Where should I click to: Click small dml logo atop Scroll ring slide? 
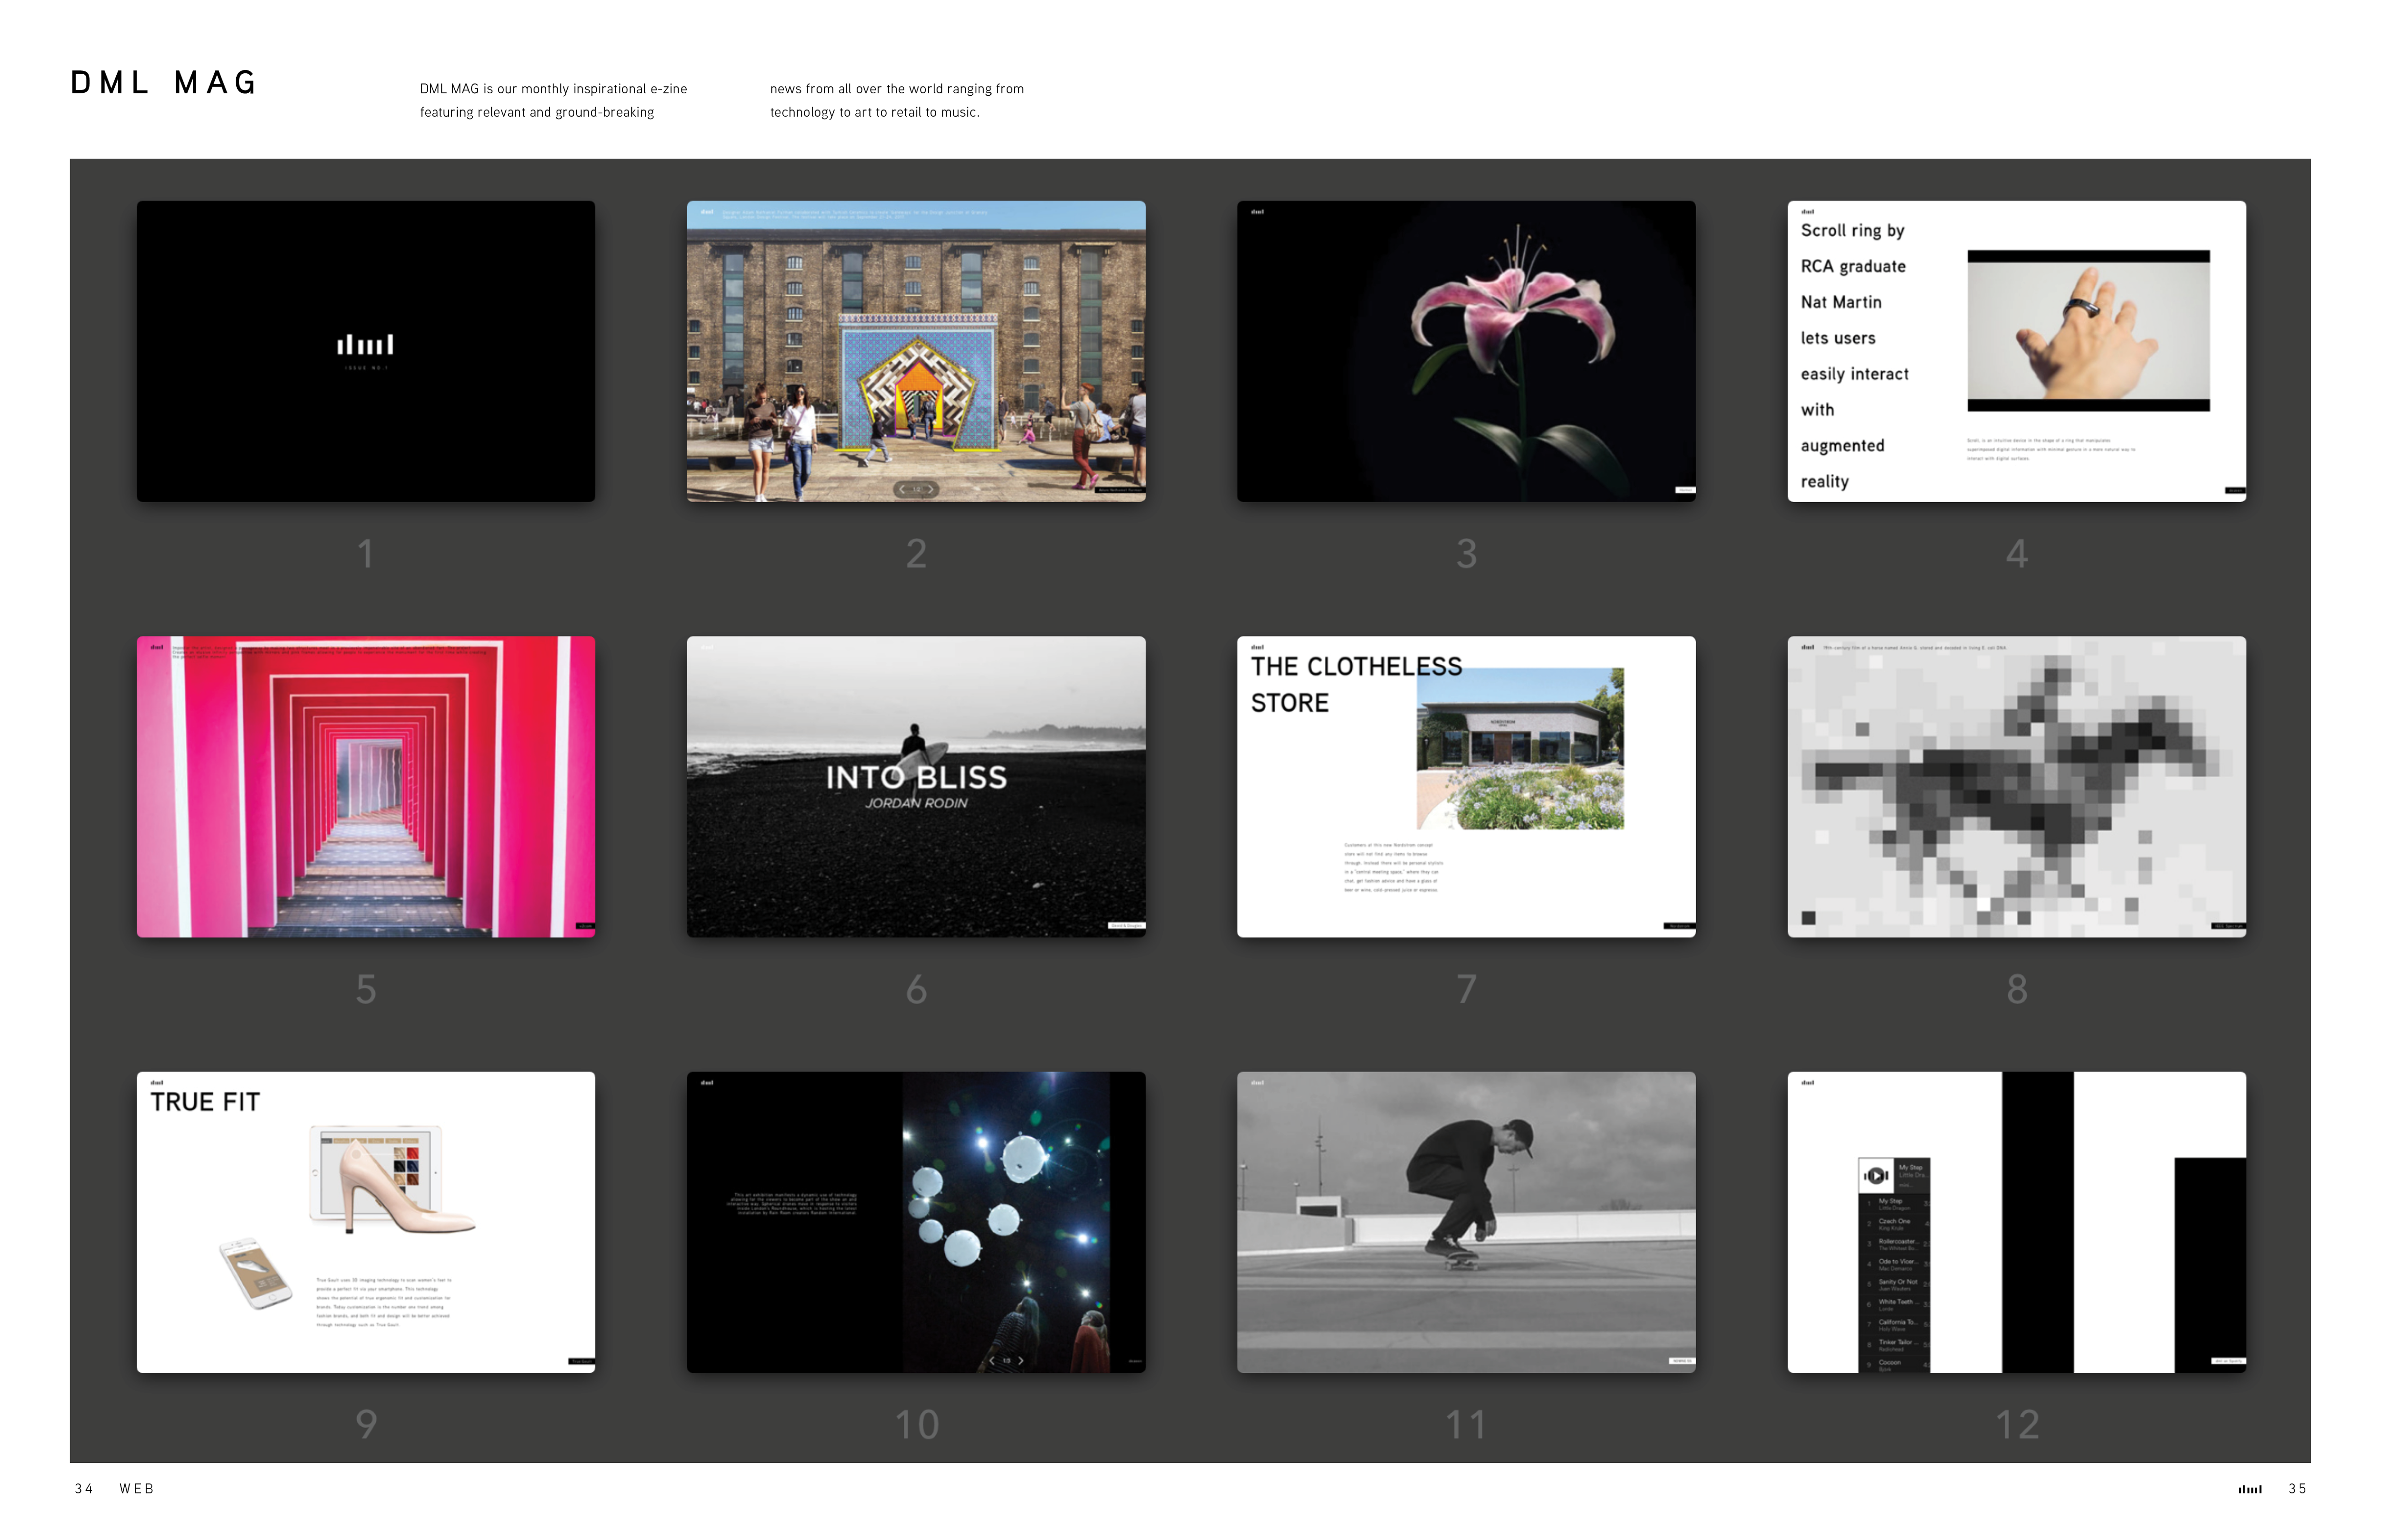click(x=1808, y=211)
